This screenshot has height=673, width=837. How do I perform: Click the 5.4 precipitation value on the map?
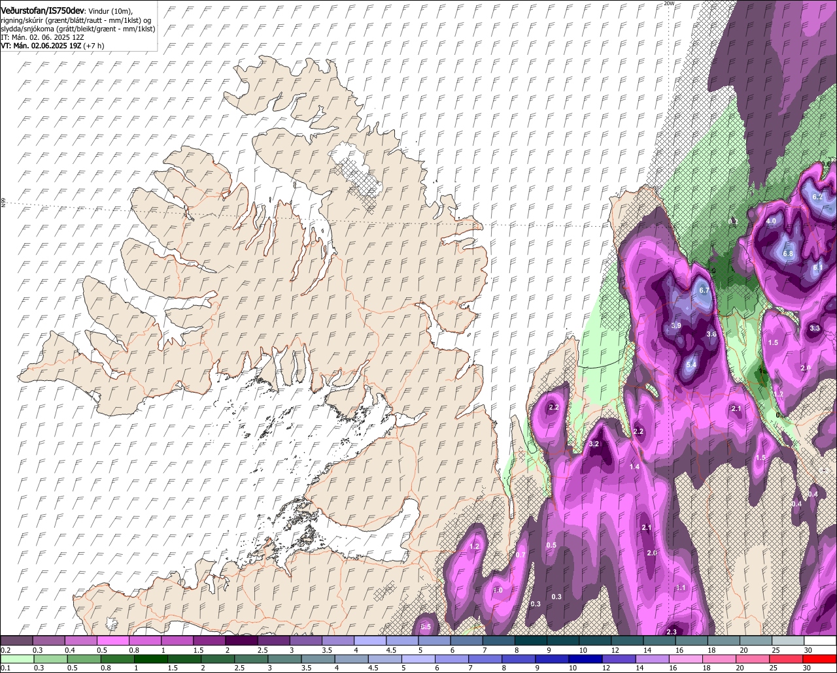point(691,364)
